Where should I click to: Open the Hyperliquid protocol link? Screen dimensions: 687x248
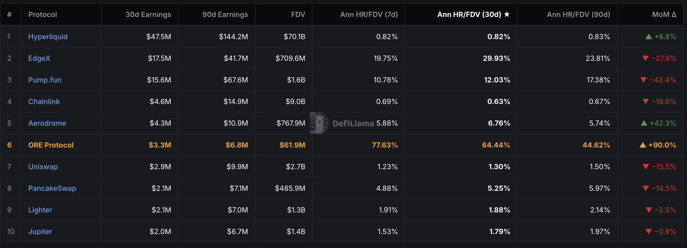click(x=48, y=37)
